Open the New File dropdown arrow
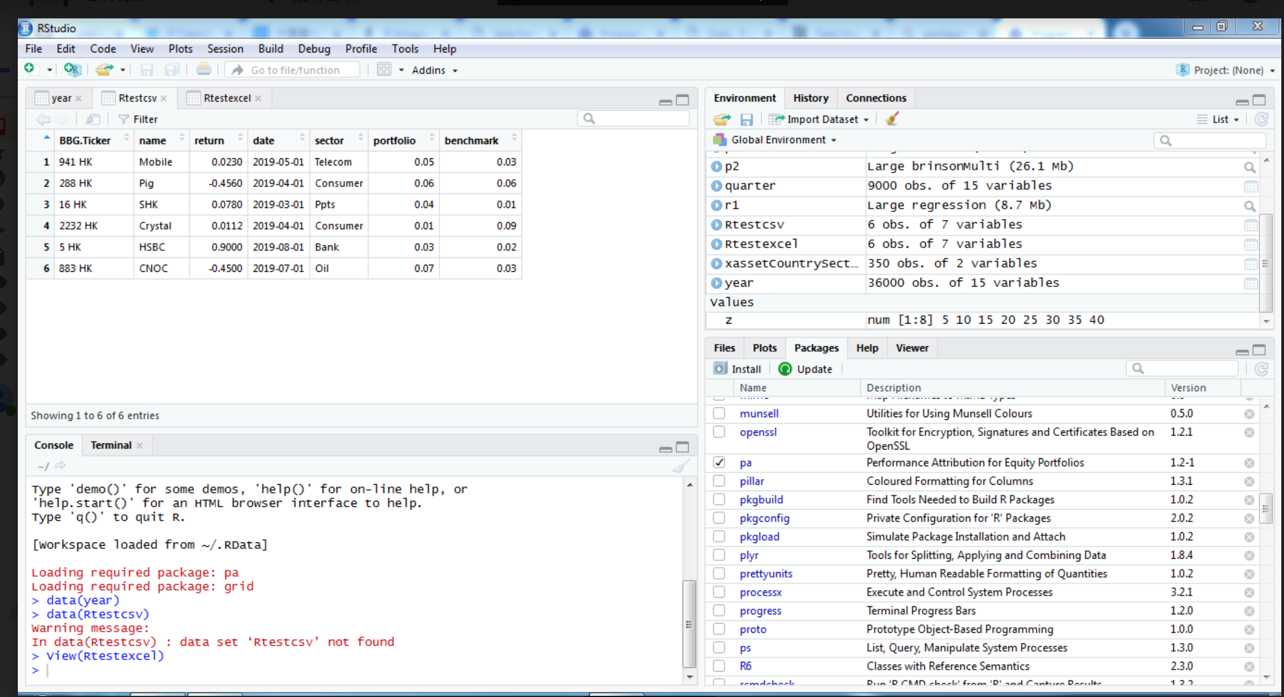Screen dimensions: 1284x697 [49, 70]
